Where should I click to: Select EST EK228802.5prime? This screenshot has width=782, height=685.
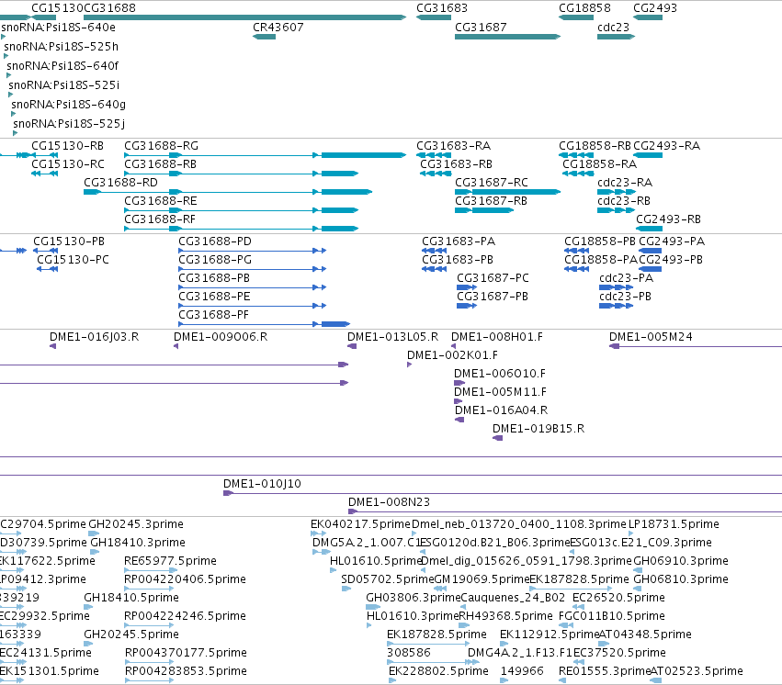[392, 680]
